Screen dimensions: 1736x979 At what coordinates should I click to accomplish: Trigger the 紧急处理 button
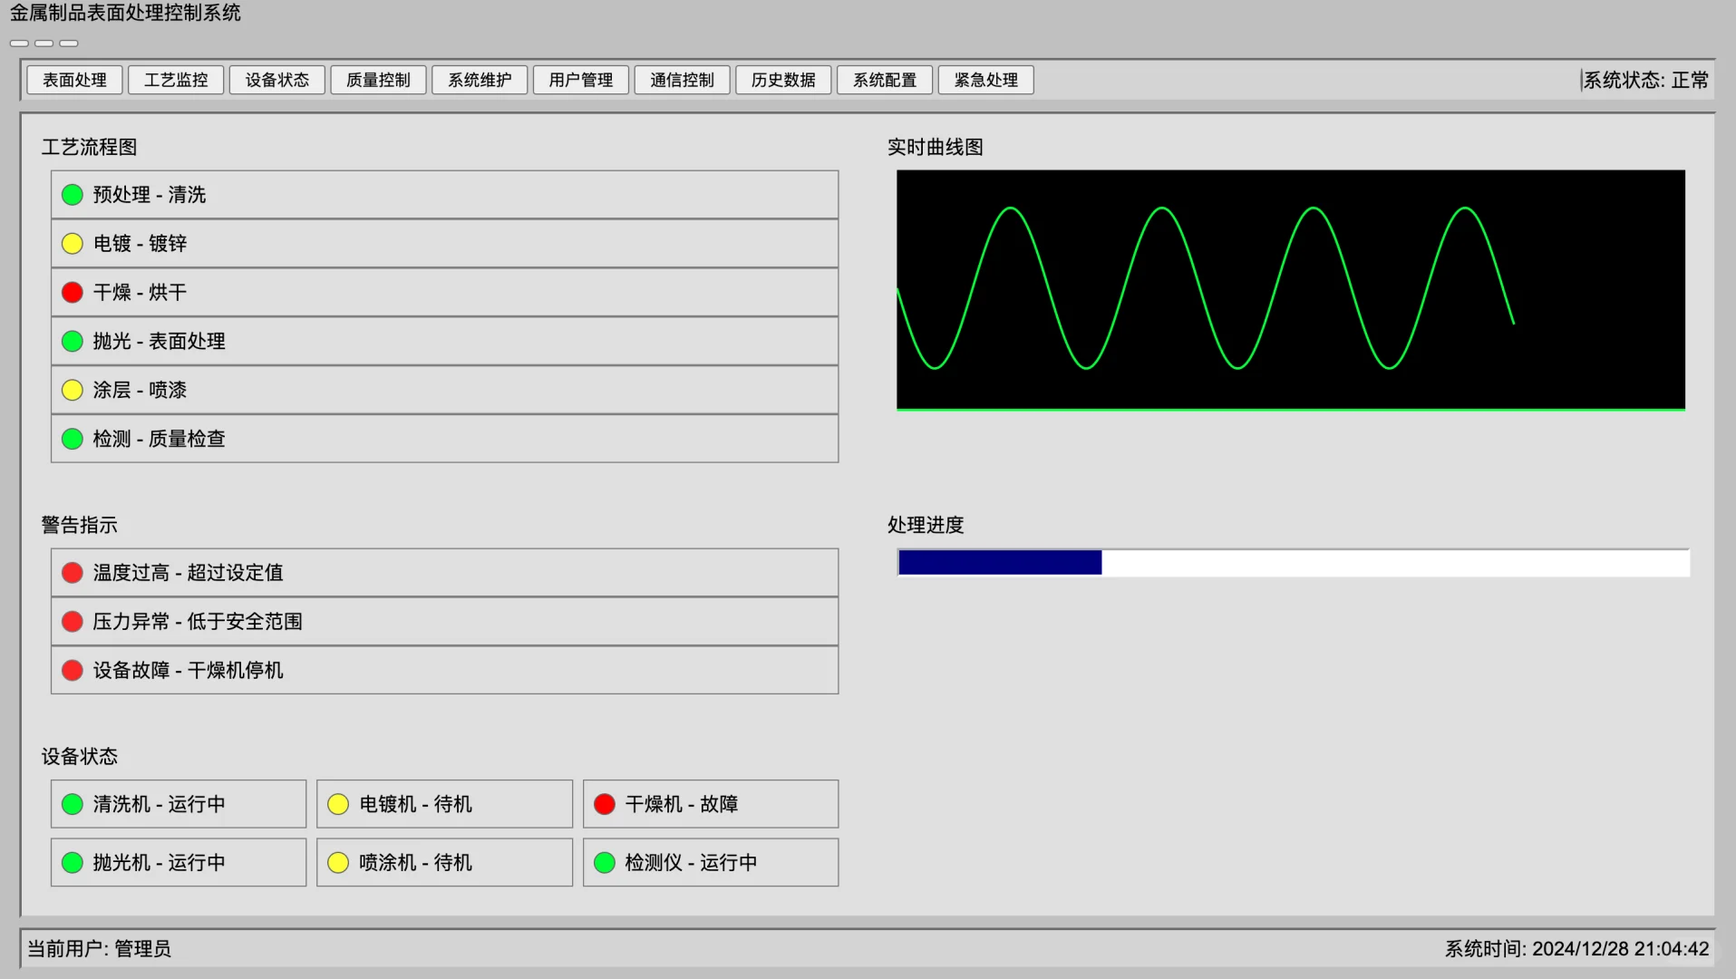[x=985, y=80]
